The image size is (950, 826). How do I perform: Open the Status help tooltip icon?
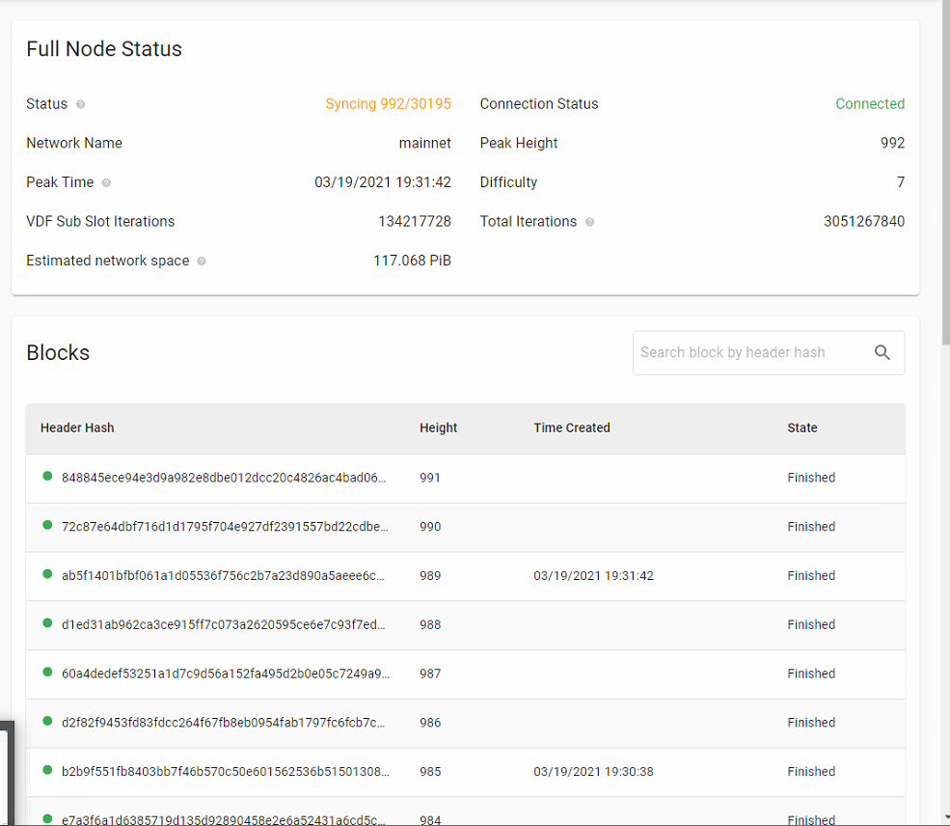(81, 104)
